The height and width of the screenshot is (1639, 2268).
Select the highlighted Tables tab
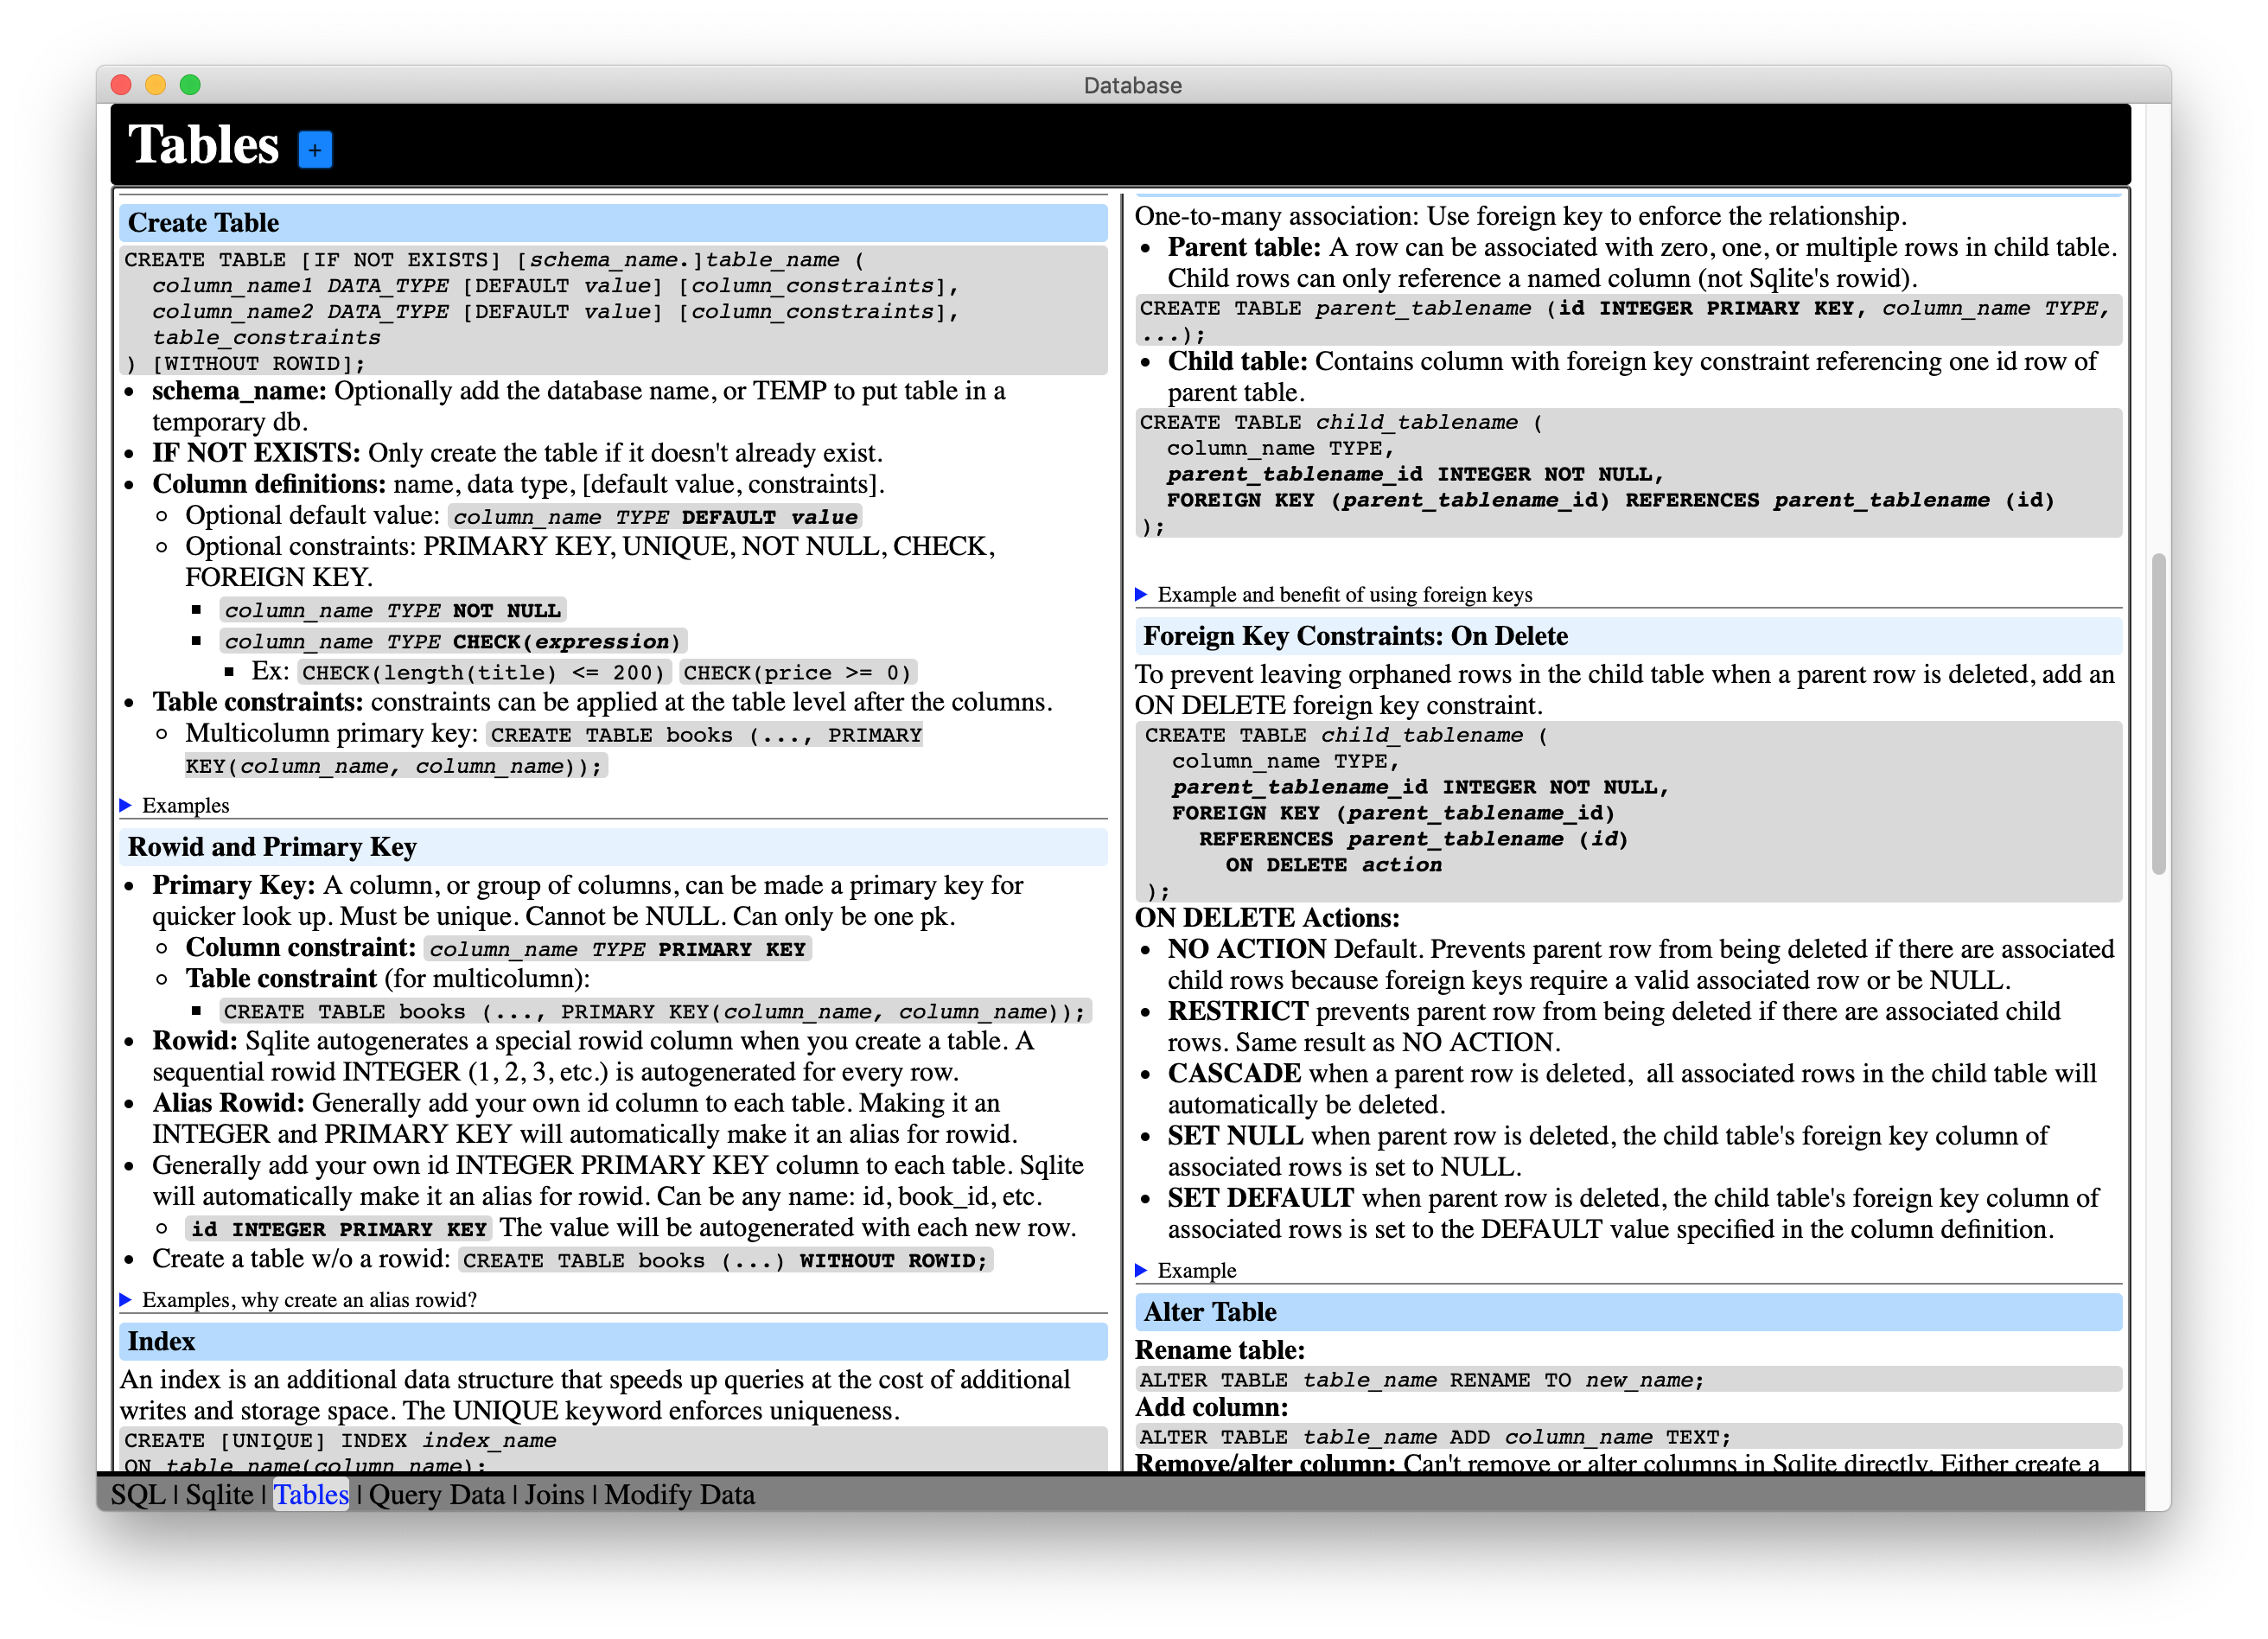[311, 1494]
